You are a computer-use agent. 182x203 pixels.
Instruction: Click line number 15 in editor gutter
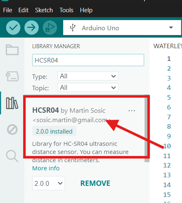coord(167,195)
